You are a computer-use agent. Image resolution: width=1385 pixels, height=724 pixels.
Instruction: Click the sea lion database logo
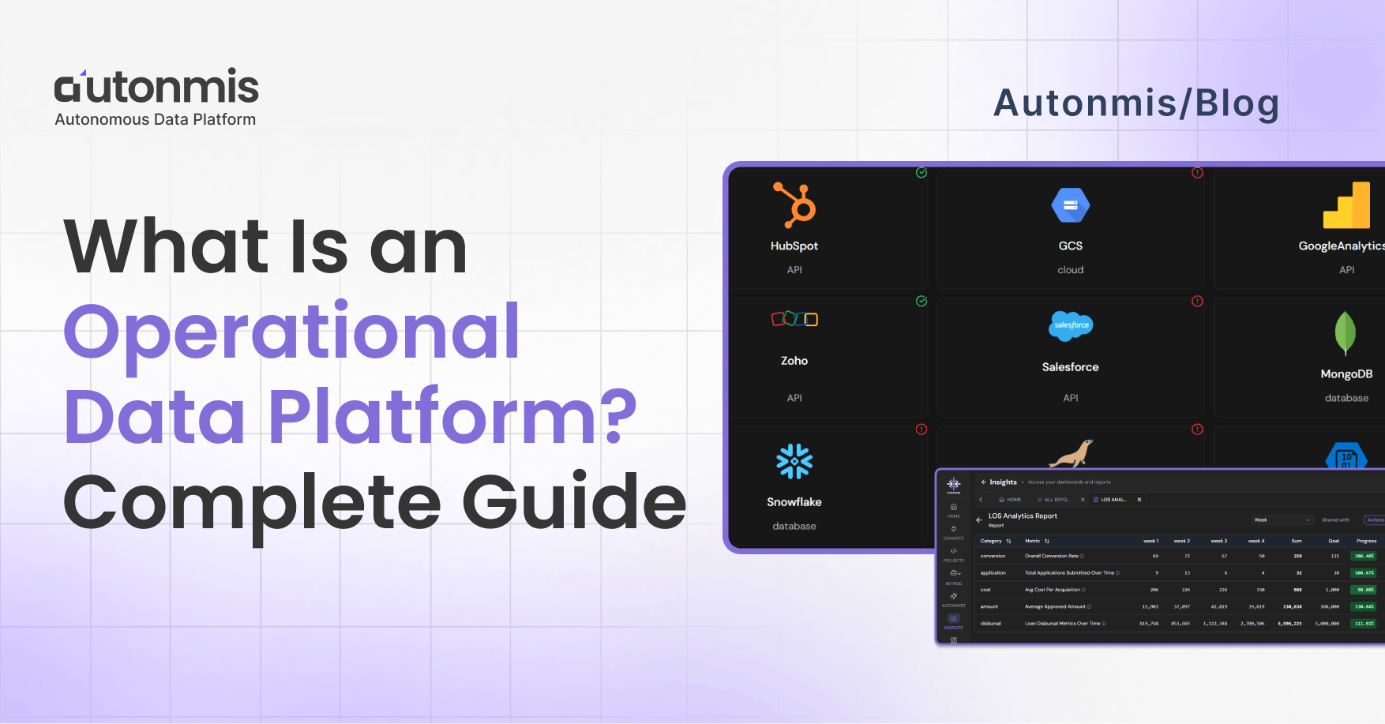[x=1071, y=454]
